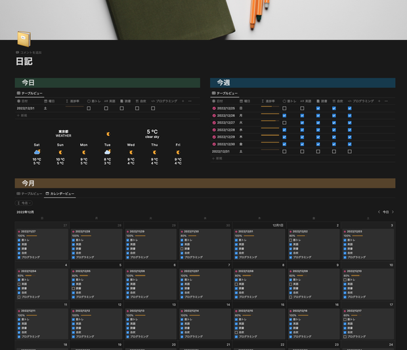The width and height of the screenshot is (407, 350).
Task: Open 筋トレ column header menu in 今週 table
Action: [x=289, y=101]
